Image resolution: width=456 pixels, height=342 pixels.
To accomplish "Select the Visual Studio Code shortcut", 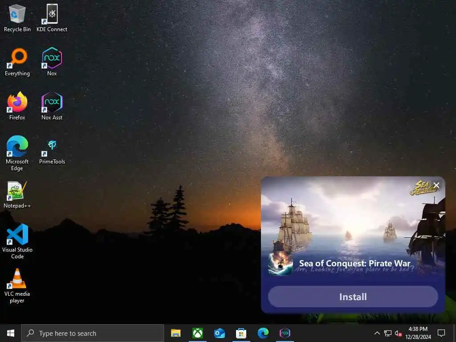I will (x=17, y=241).
